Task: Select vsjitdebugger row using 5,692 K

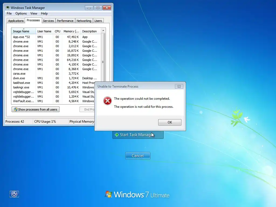Action: pyautogui.click(x=53, y=92)
